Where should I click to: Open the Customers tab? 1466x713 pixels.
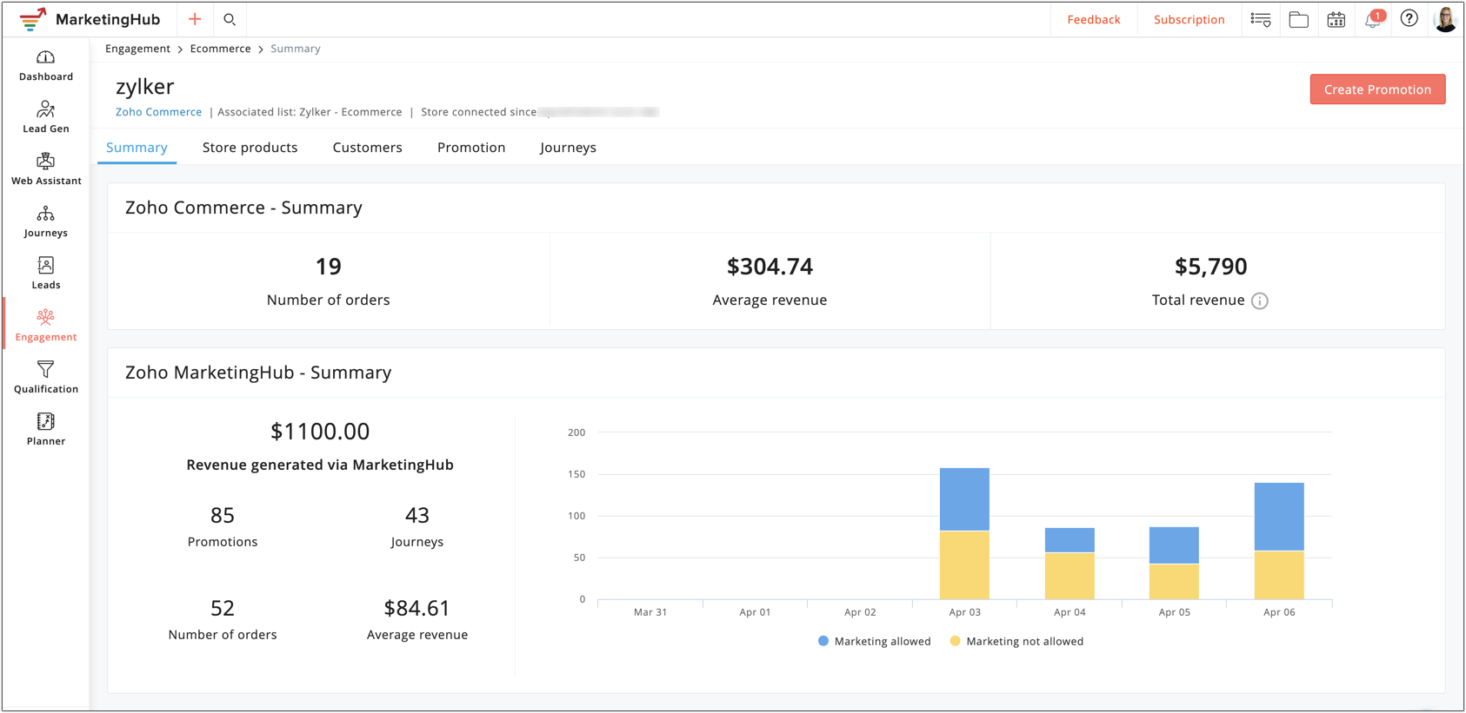(x=368, y=148)
